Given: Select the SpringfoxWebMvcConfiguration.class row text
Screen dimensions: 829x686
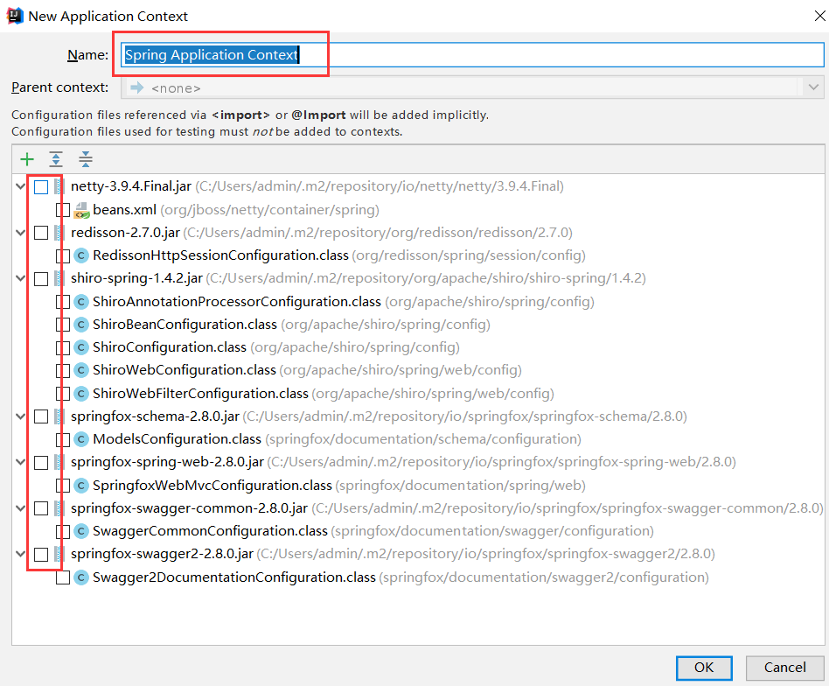Looking at the screenshot, I should [x=339, y=486].
